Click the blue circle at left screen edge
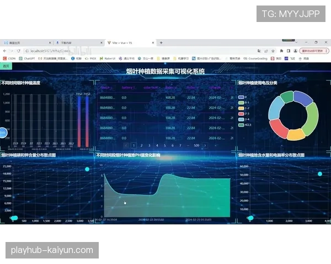This screenshot has height=264, width=331. click(2, 133)
